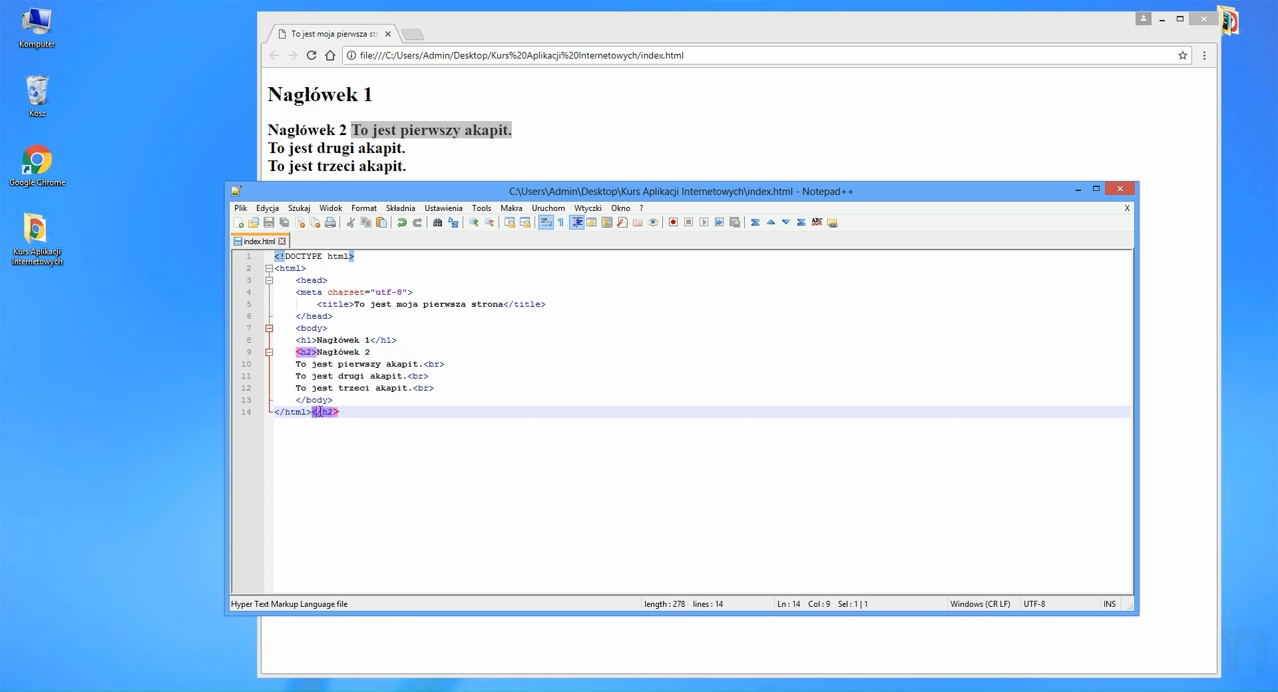Click the Paste icon in the toolbar
1278x692 pixels.
381,223
